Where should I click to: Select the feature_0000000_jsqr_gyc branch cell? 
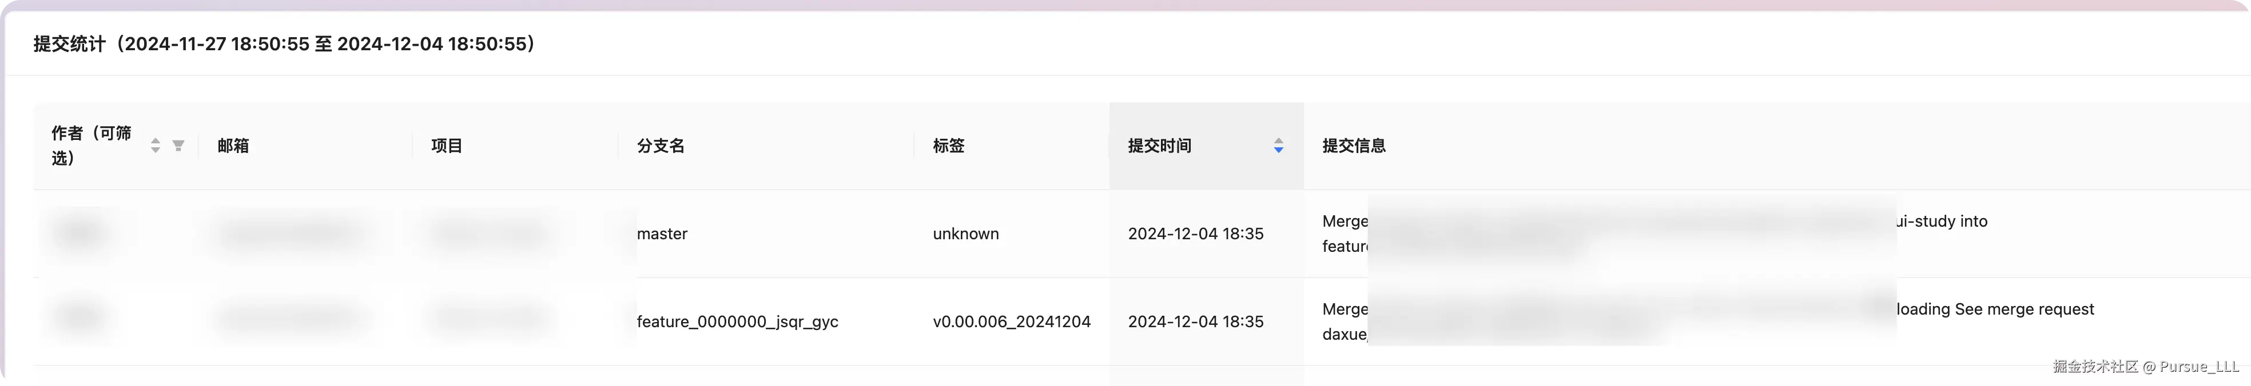pyautogui.click(x=737, y=321)
